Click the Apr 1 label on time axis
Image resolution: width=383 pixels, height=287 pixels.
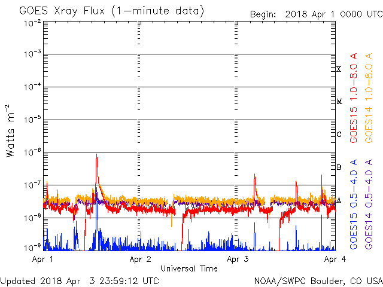[42, 259]
